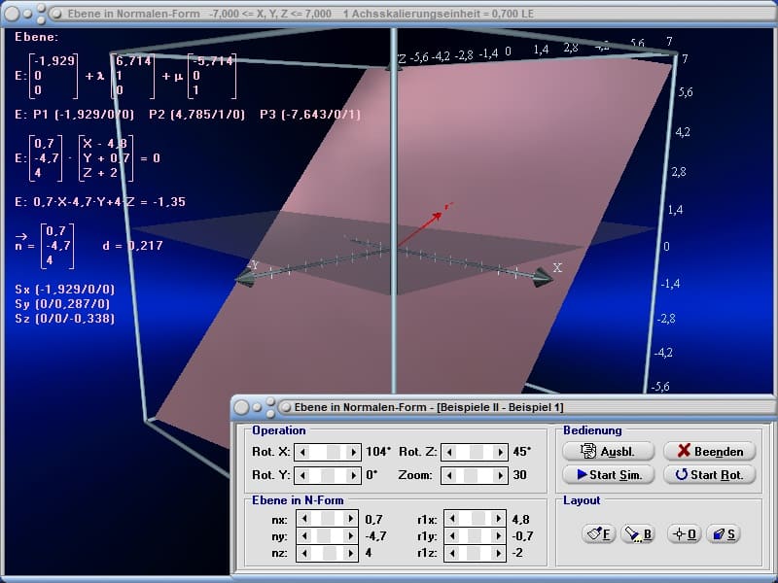Click the Rot. X value "104°"

coord(378,452)
